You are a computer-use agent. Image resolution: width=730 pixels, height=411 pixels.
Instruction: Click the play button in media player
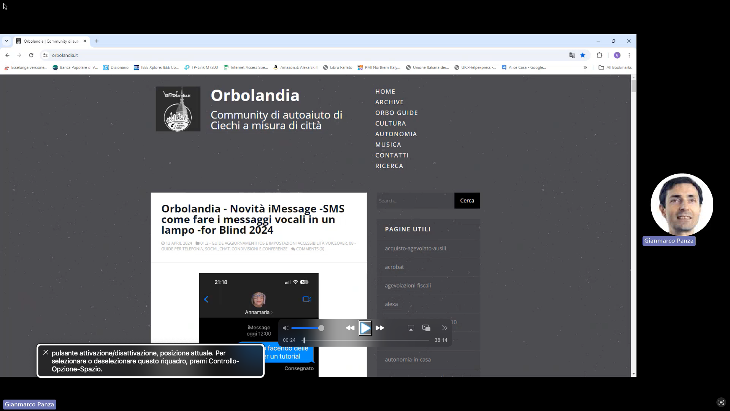(x=365, y=328)
